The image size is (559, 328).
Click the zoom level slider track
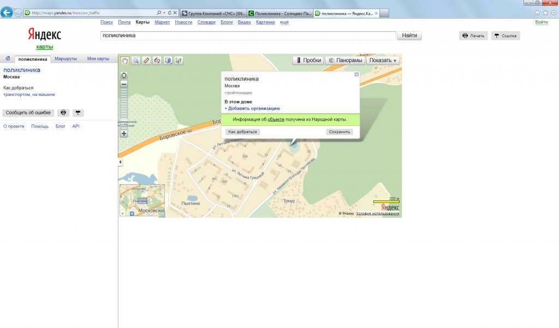pos(124,108)
